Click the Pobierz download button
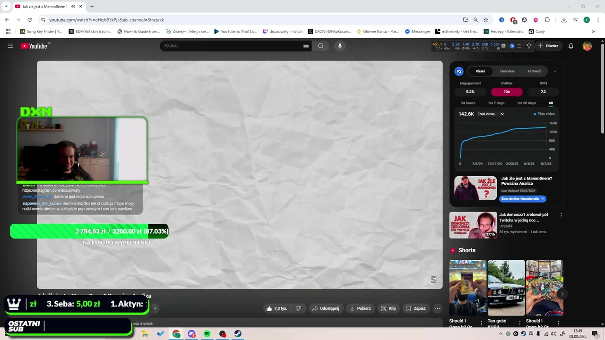Viewport: 605px width, 340px height. 360,308
